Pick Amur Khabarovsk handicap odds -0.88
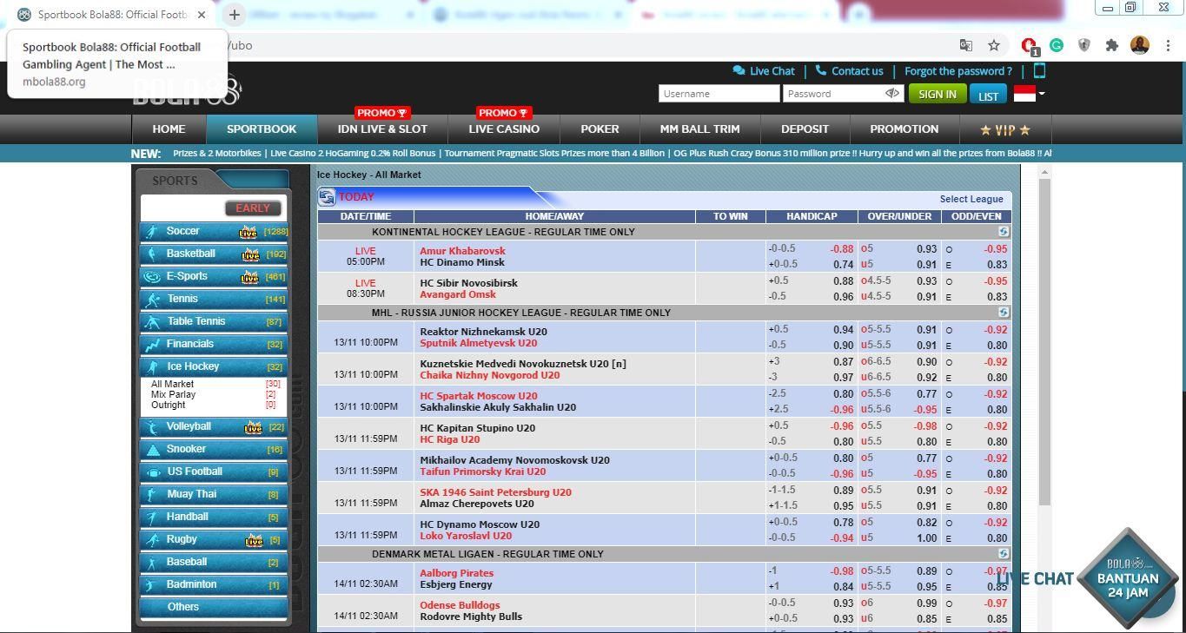 click(x=841, y=249)
